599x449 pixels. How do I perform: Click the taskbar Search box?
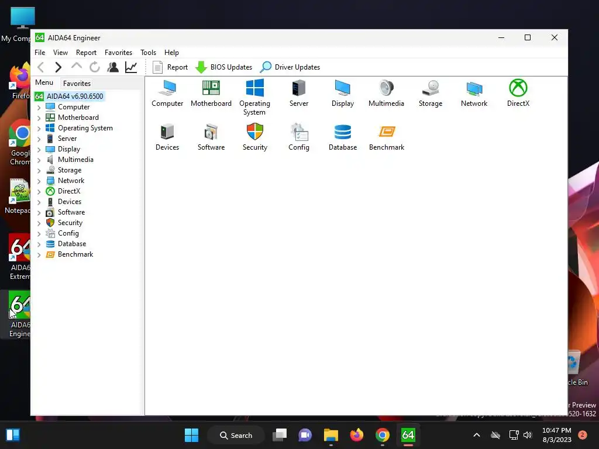coord(236,435)
